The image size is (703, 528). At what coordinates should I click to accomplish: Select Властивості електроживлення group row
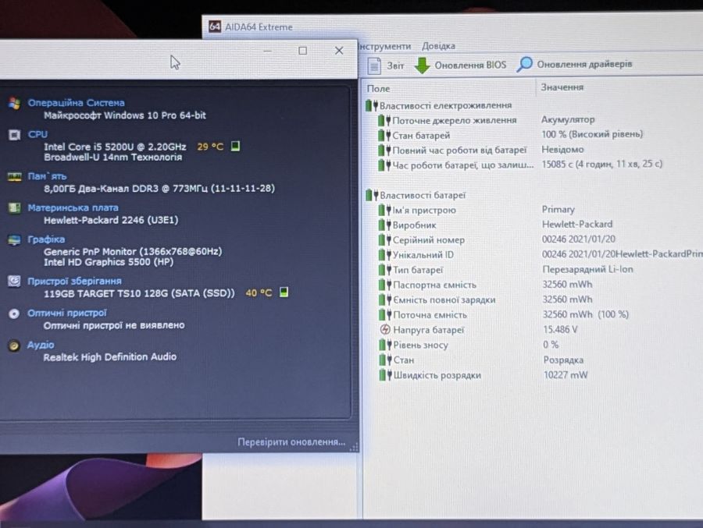pyautogui.click(x=439, y=105)
